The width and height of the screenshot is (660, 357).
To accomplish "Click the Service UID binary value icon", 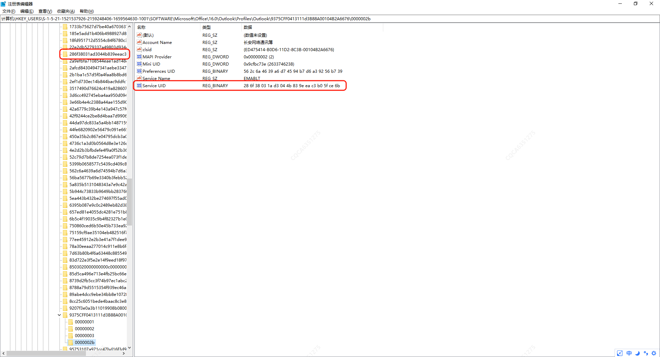I will [139, 85].
